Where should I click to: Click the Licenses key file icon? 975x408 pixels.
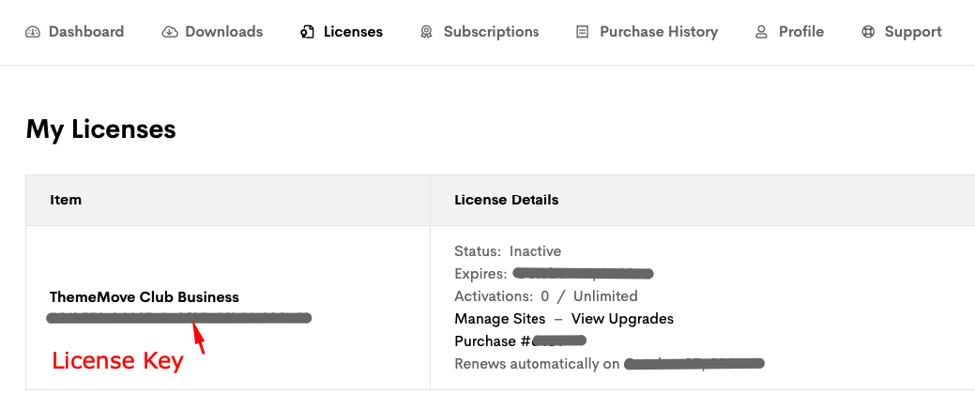307,32
